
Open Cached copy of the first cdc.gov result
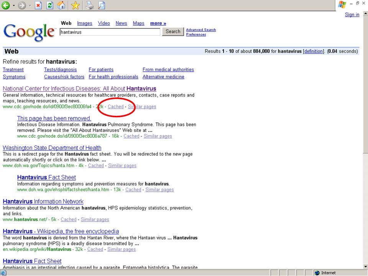pyautogui.click(x=115, y=107)
